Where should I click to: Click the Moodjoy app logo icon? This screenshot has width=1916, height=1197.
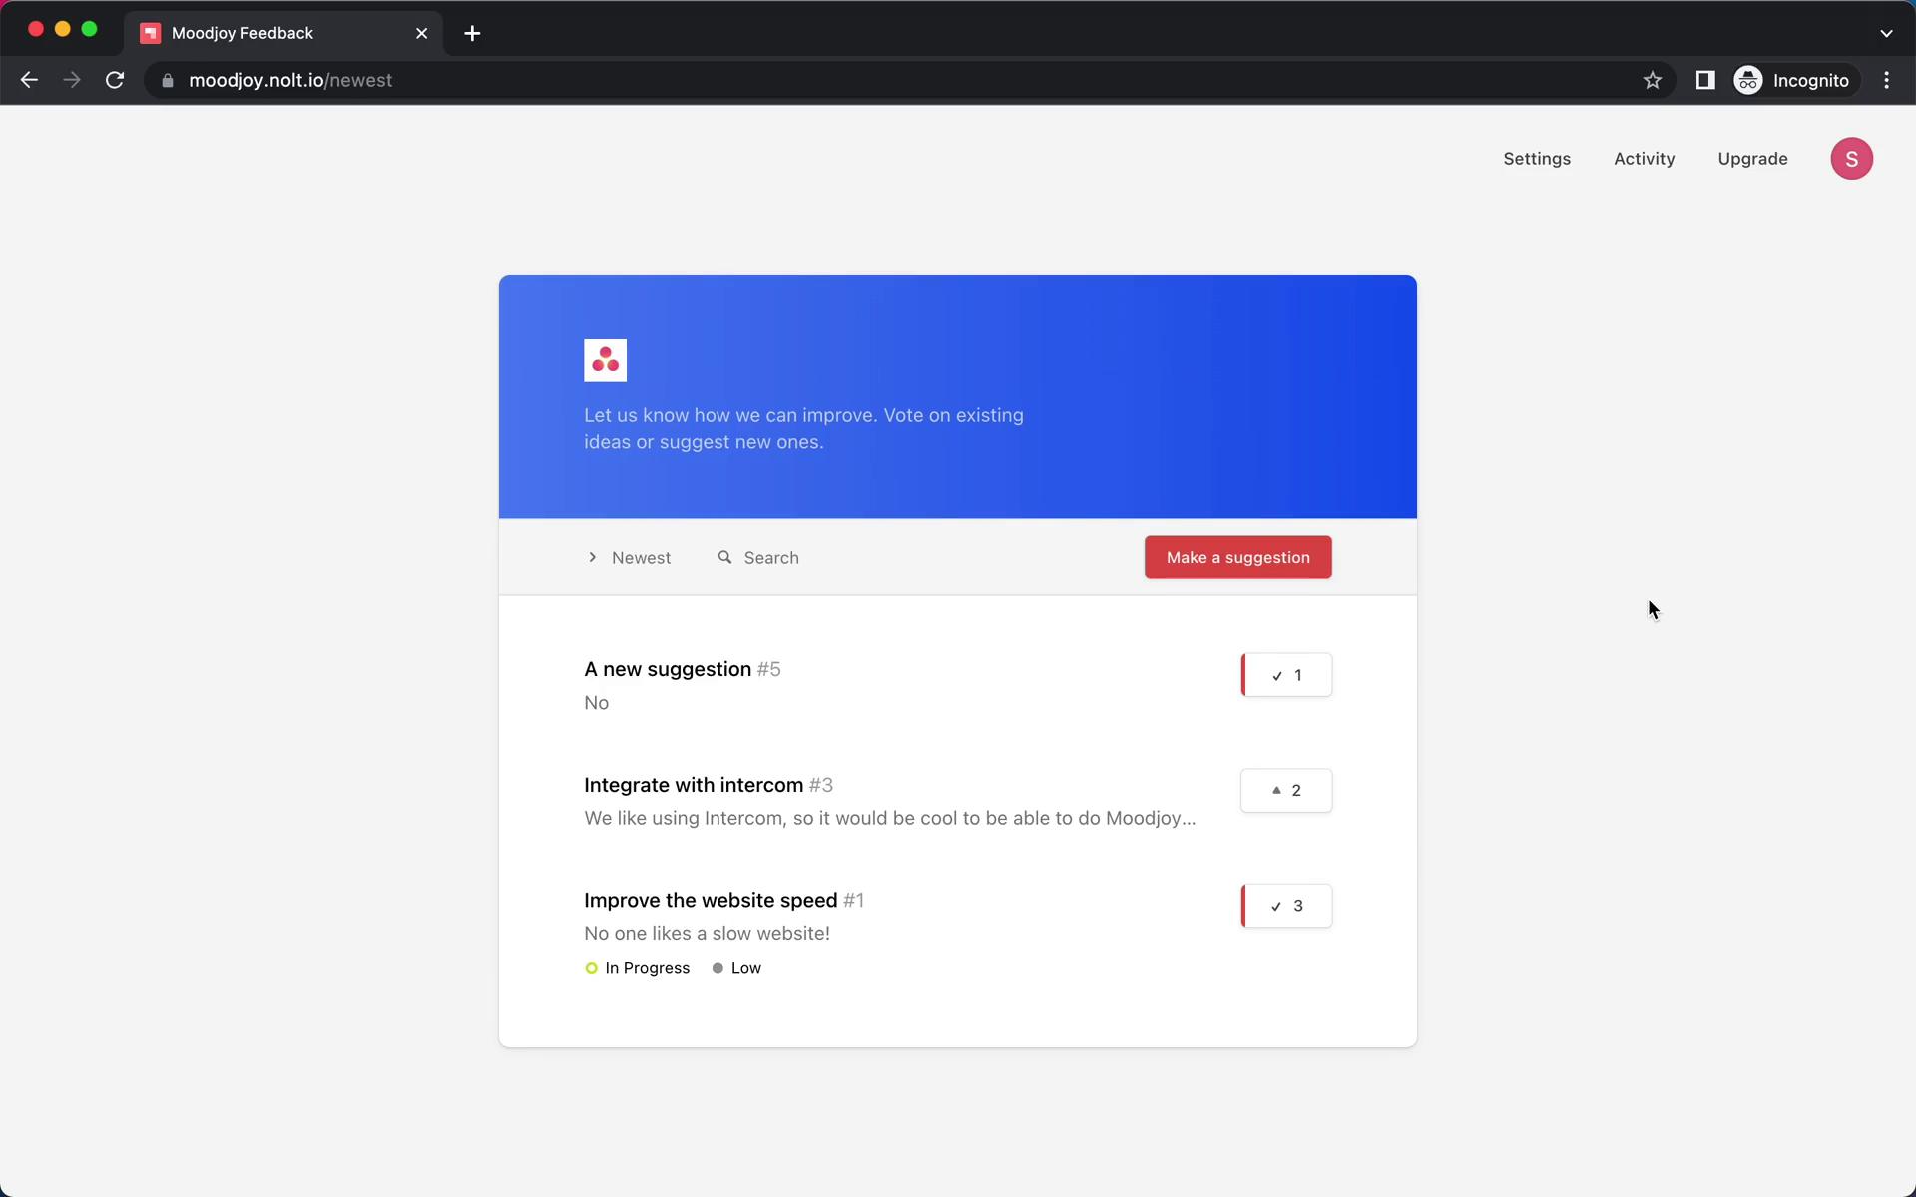pyautogui.click(x=606, y=360)
